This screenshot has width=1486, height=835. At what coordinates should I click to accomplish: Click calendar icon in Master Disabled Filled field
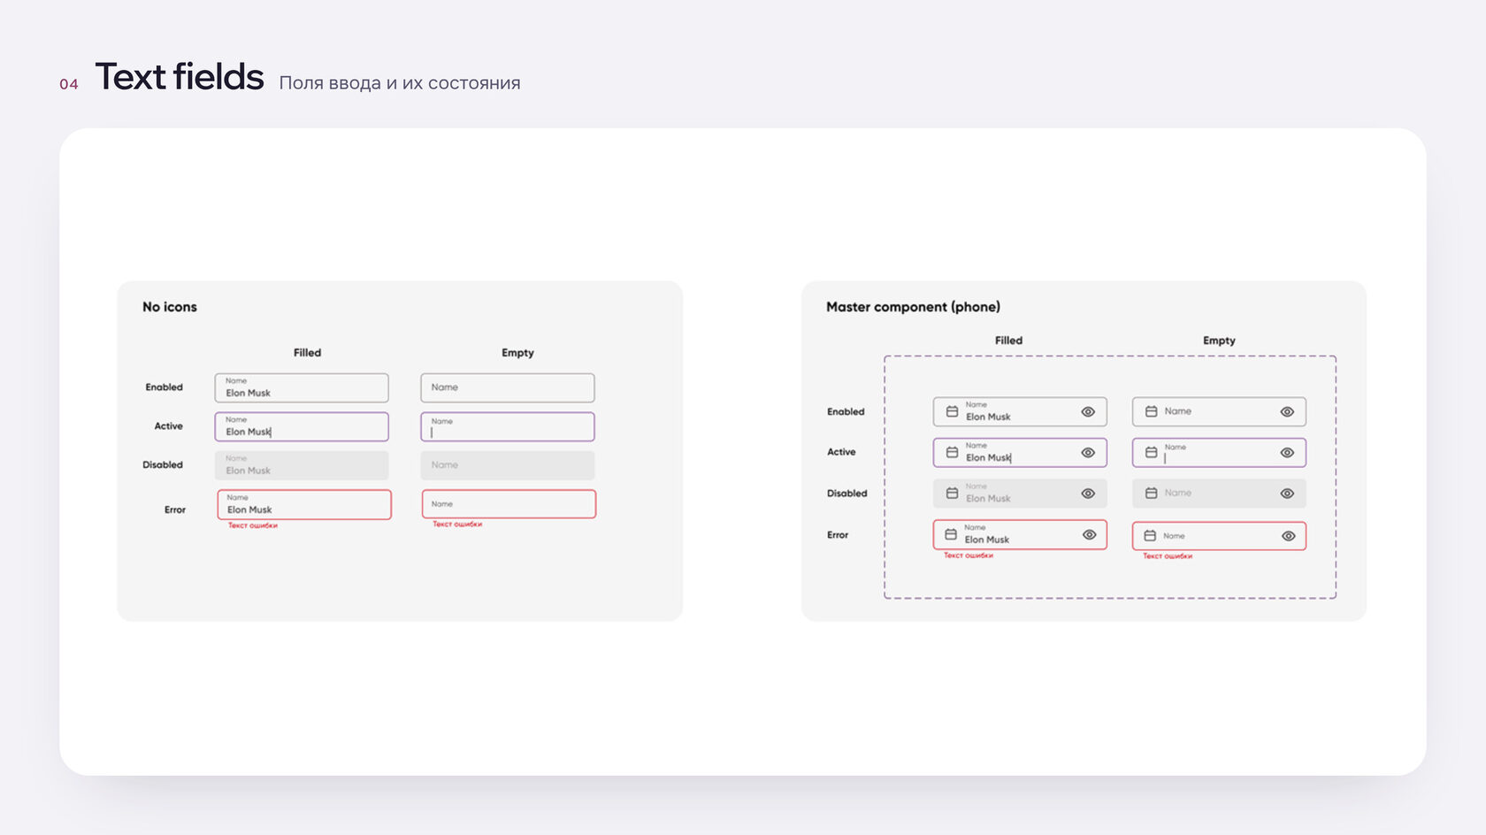point(952,493)
